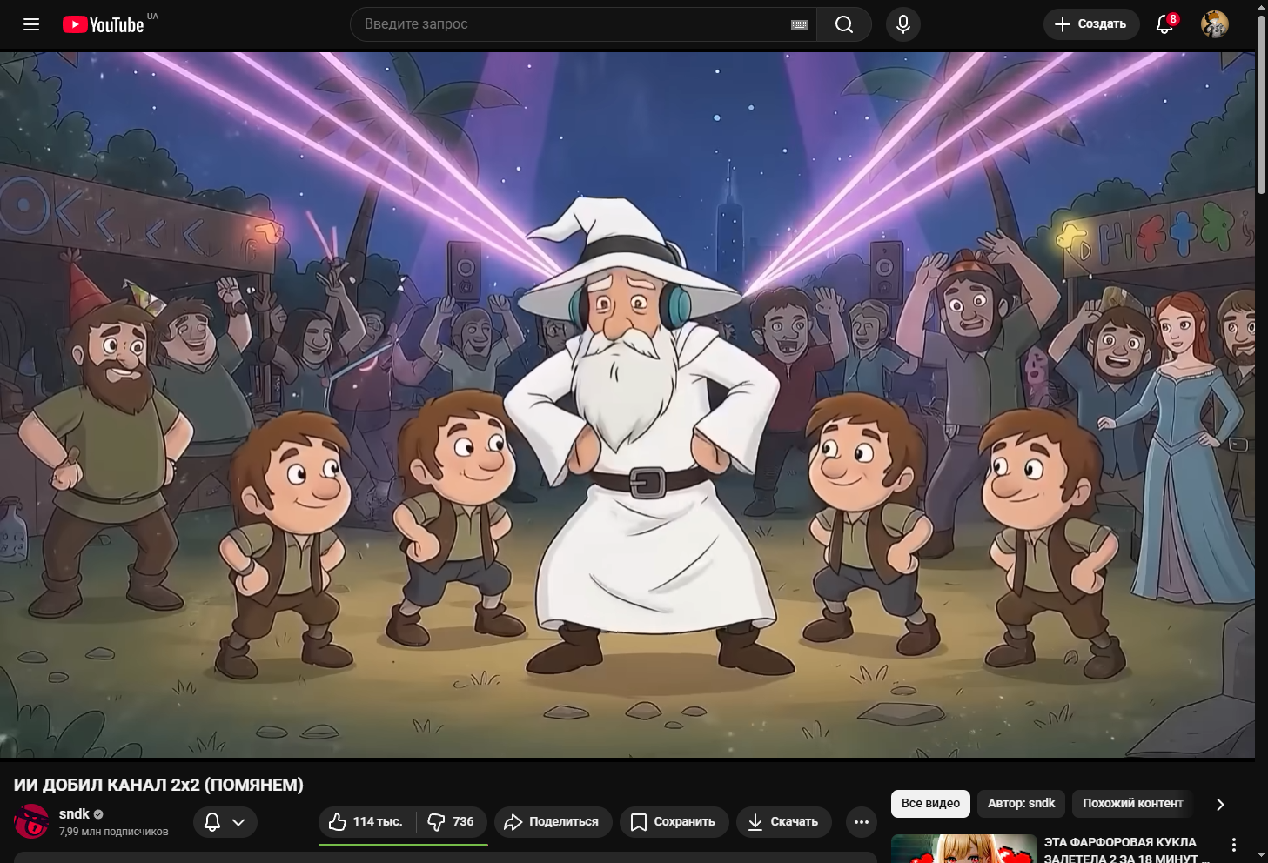Open the on-screen keyboard icon in search
1268x863 pixels.
tap(799, 24)
